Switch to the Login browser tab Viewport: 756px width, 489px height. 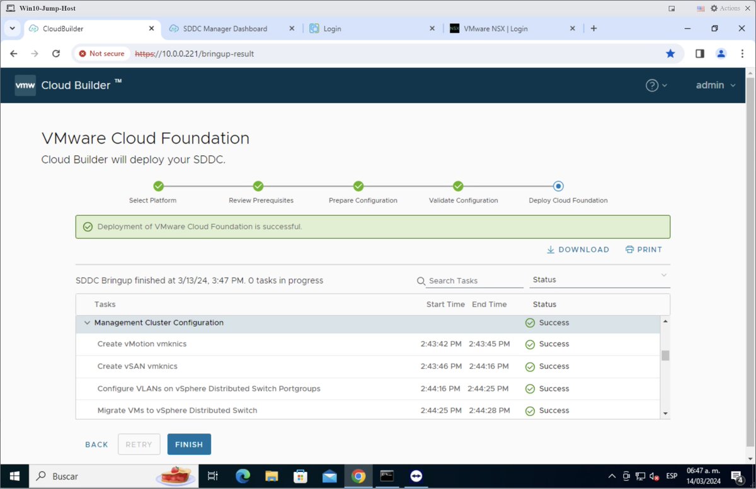pyautogui.click(x=372, y=28)
